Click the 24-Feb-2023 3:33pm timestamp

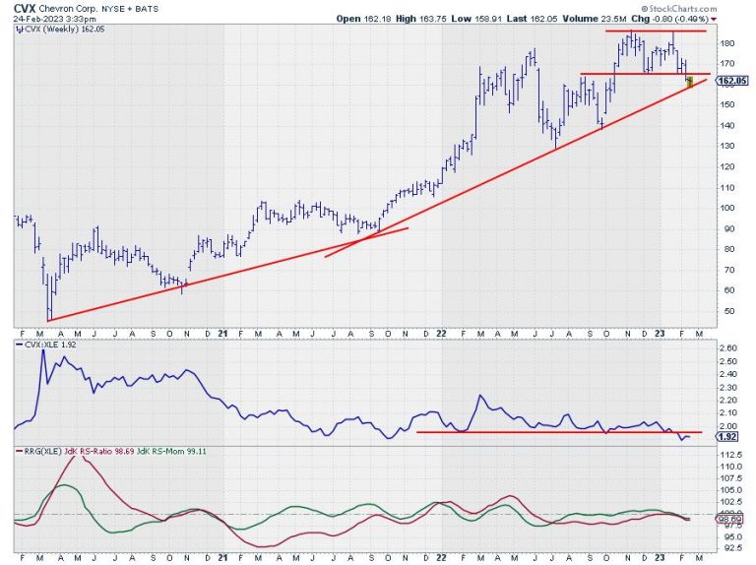[x=55, y=20]
